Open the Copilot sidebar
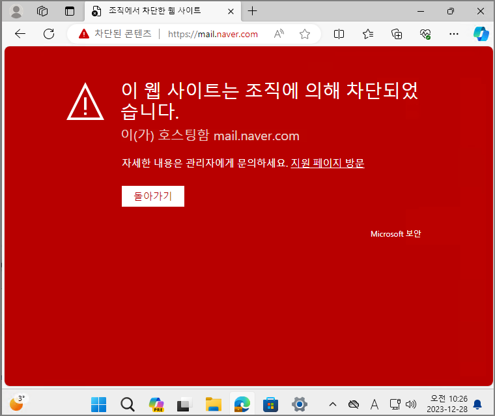The image size is (495, 416). 481,34
